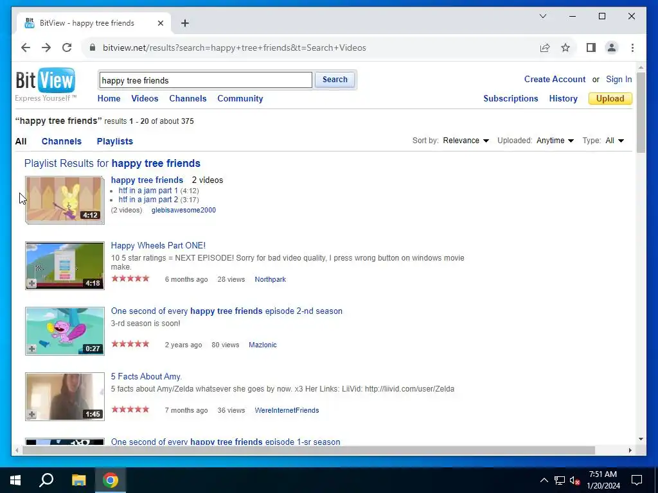Open the happy tree friends playlist title link
This screenshot has height=493, width=658.
click(x=147, y=180)
